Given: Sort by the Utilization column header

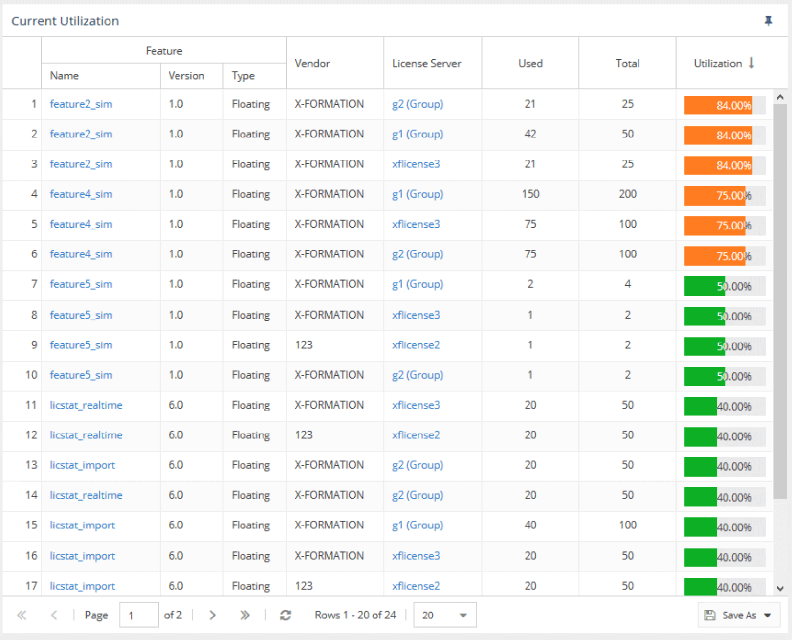Looking at the screenshot, I should point(724,63).
